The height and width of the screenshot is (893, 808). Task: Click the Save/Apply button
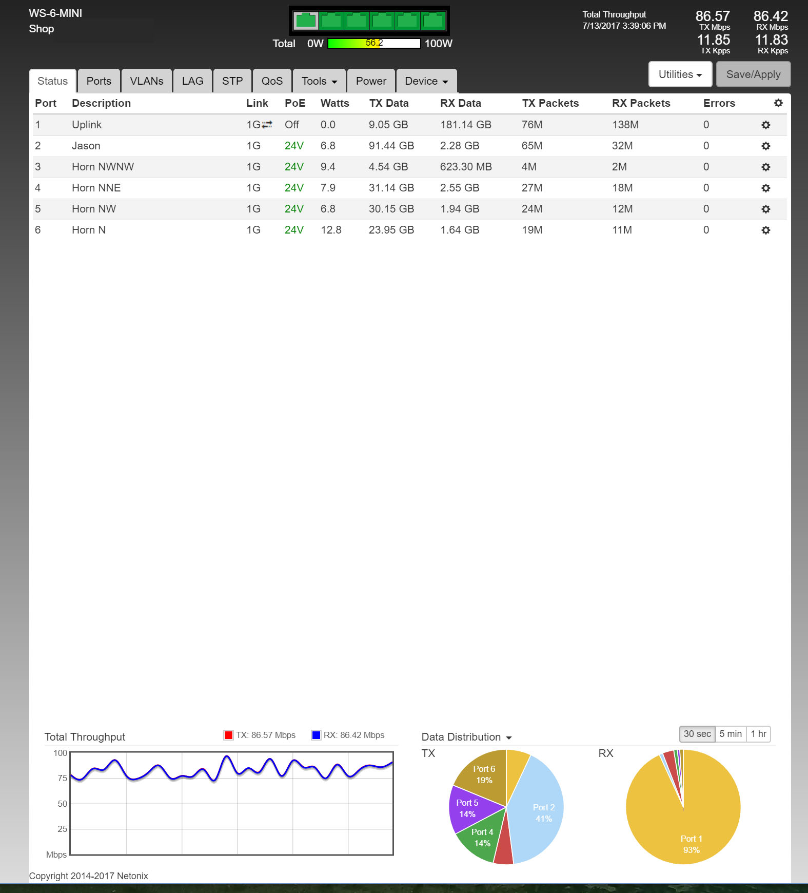(x=753, y=74)
